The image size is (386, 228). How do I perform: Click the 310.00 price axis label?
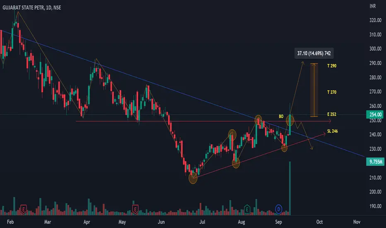click(375, 34)
